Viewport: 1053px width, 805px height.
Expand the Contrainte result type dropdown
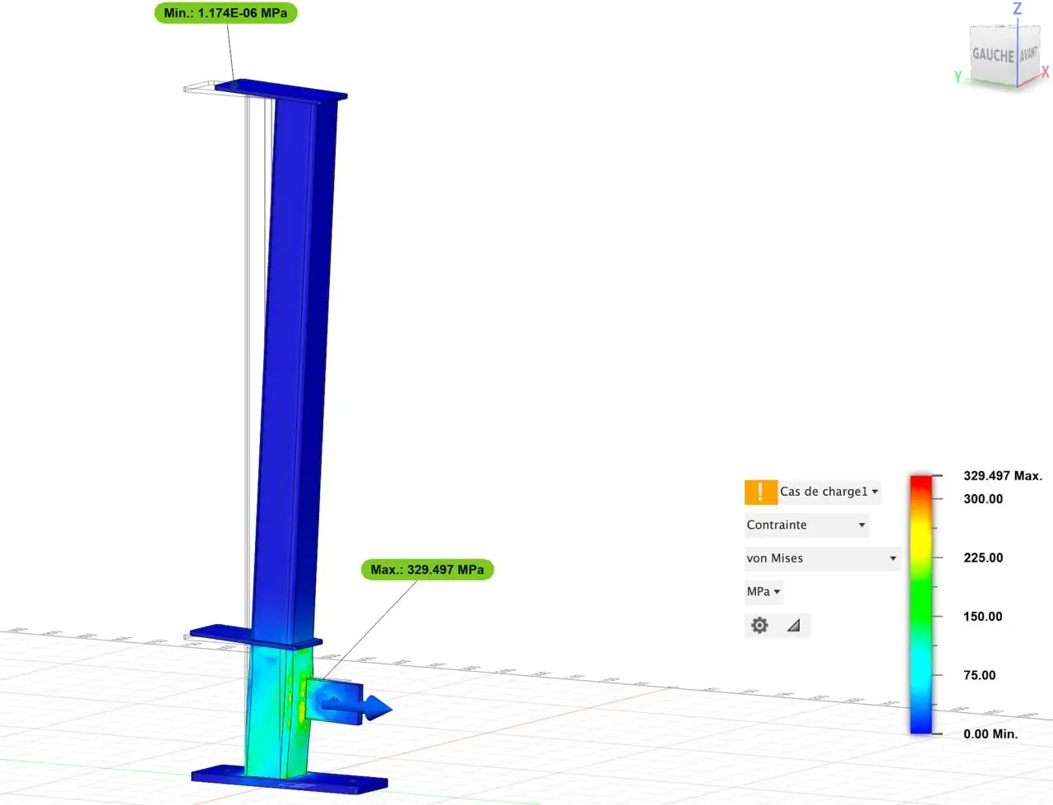coord(805,525)
